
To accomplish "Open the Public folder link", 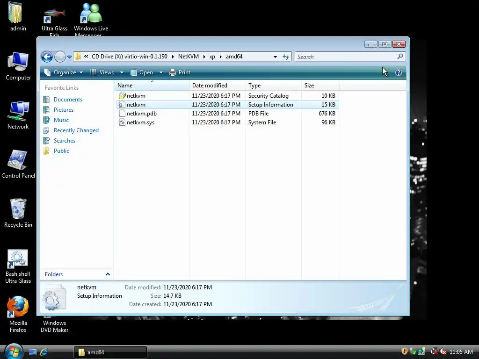I will pyautogui.click(x=61, y=151).
